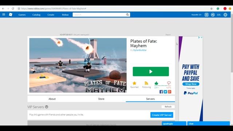The height and width of the screenshot is (131, 233).
Task: Switch to the Store tab
Action: [x=101, y=99]
